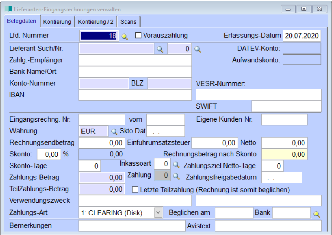Click lookup icon beside supplier number field
This screenshot has height=235, width=332.
coord(198,49)
